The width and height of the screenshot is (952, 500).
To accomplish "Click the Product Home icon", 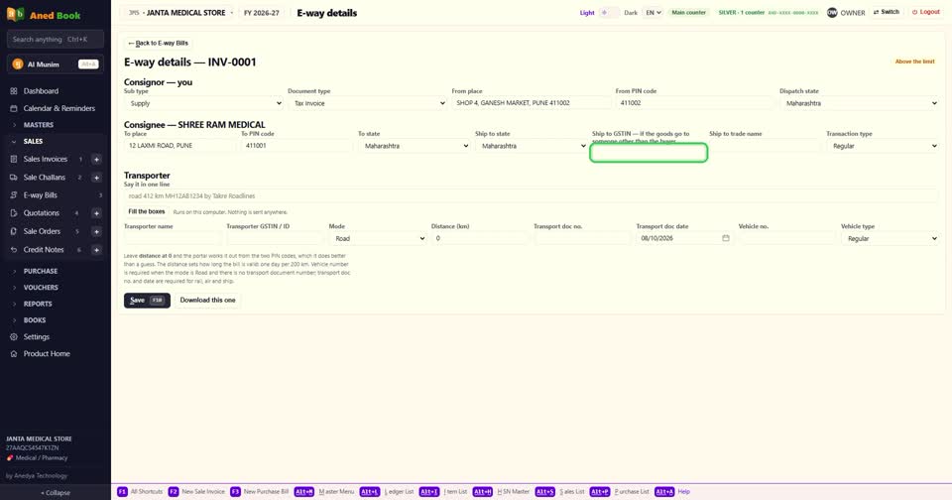I will (13, 353).
